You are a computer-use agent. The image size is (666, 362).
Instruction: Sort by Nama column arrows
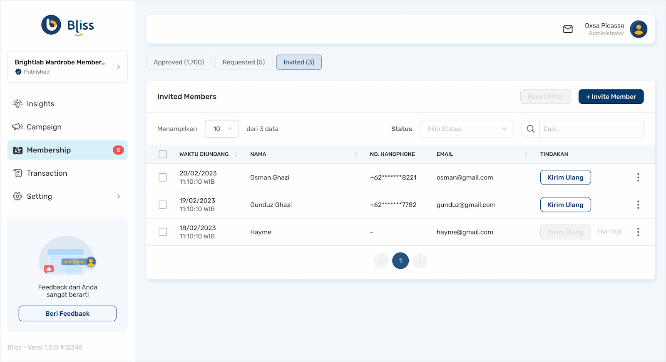[355, 154]
